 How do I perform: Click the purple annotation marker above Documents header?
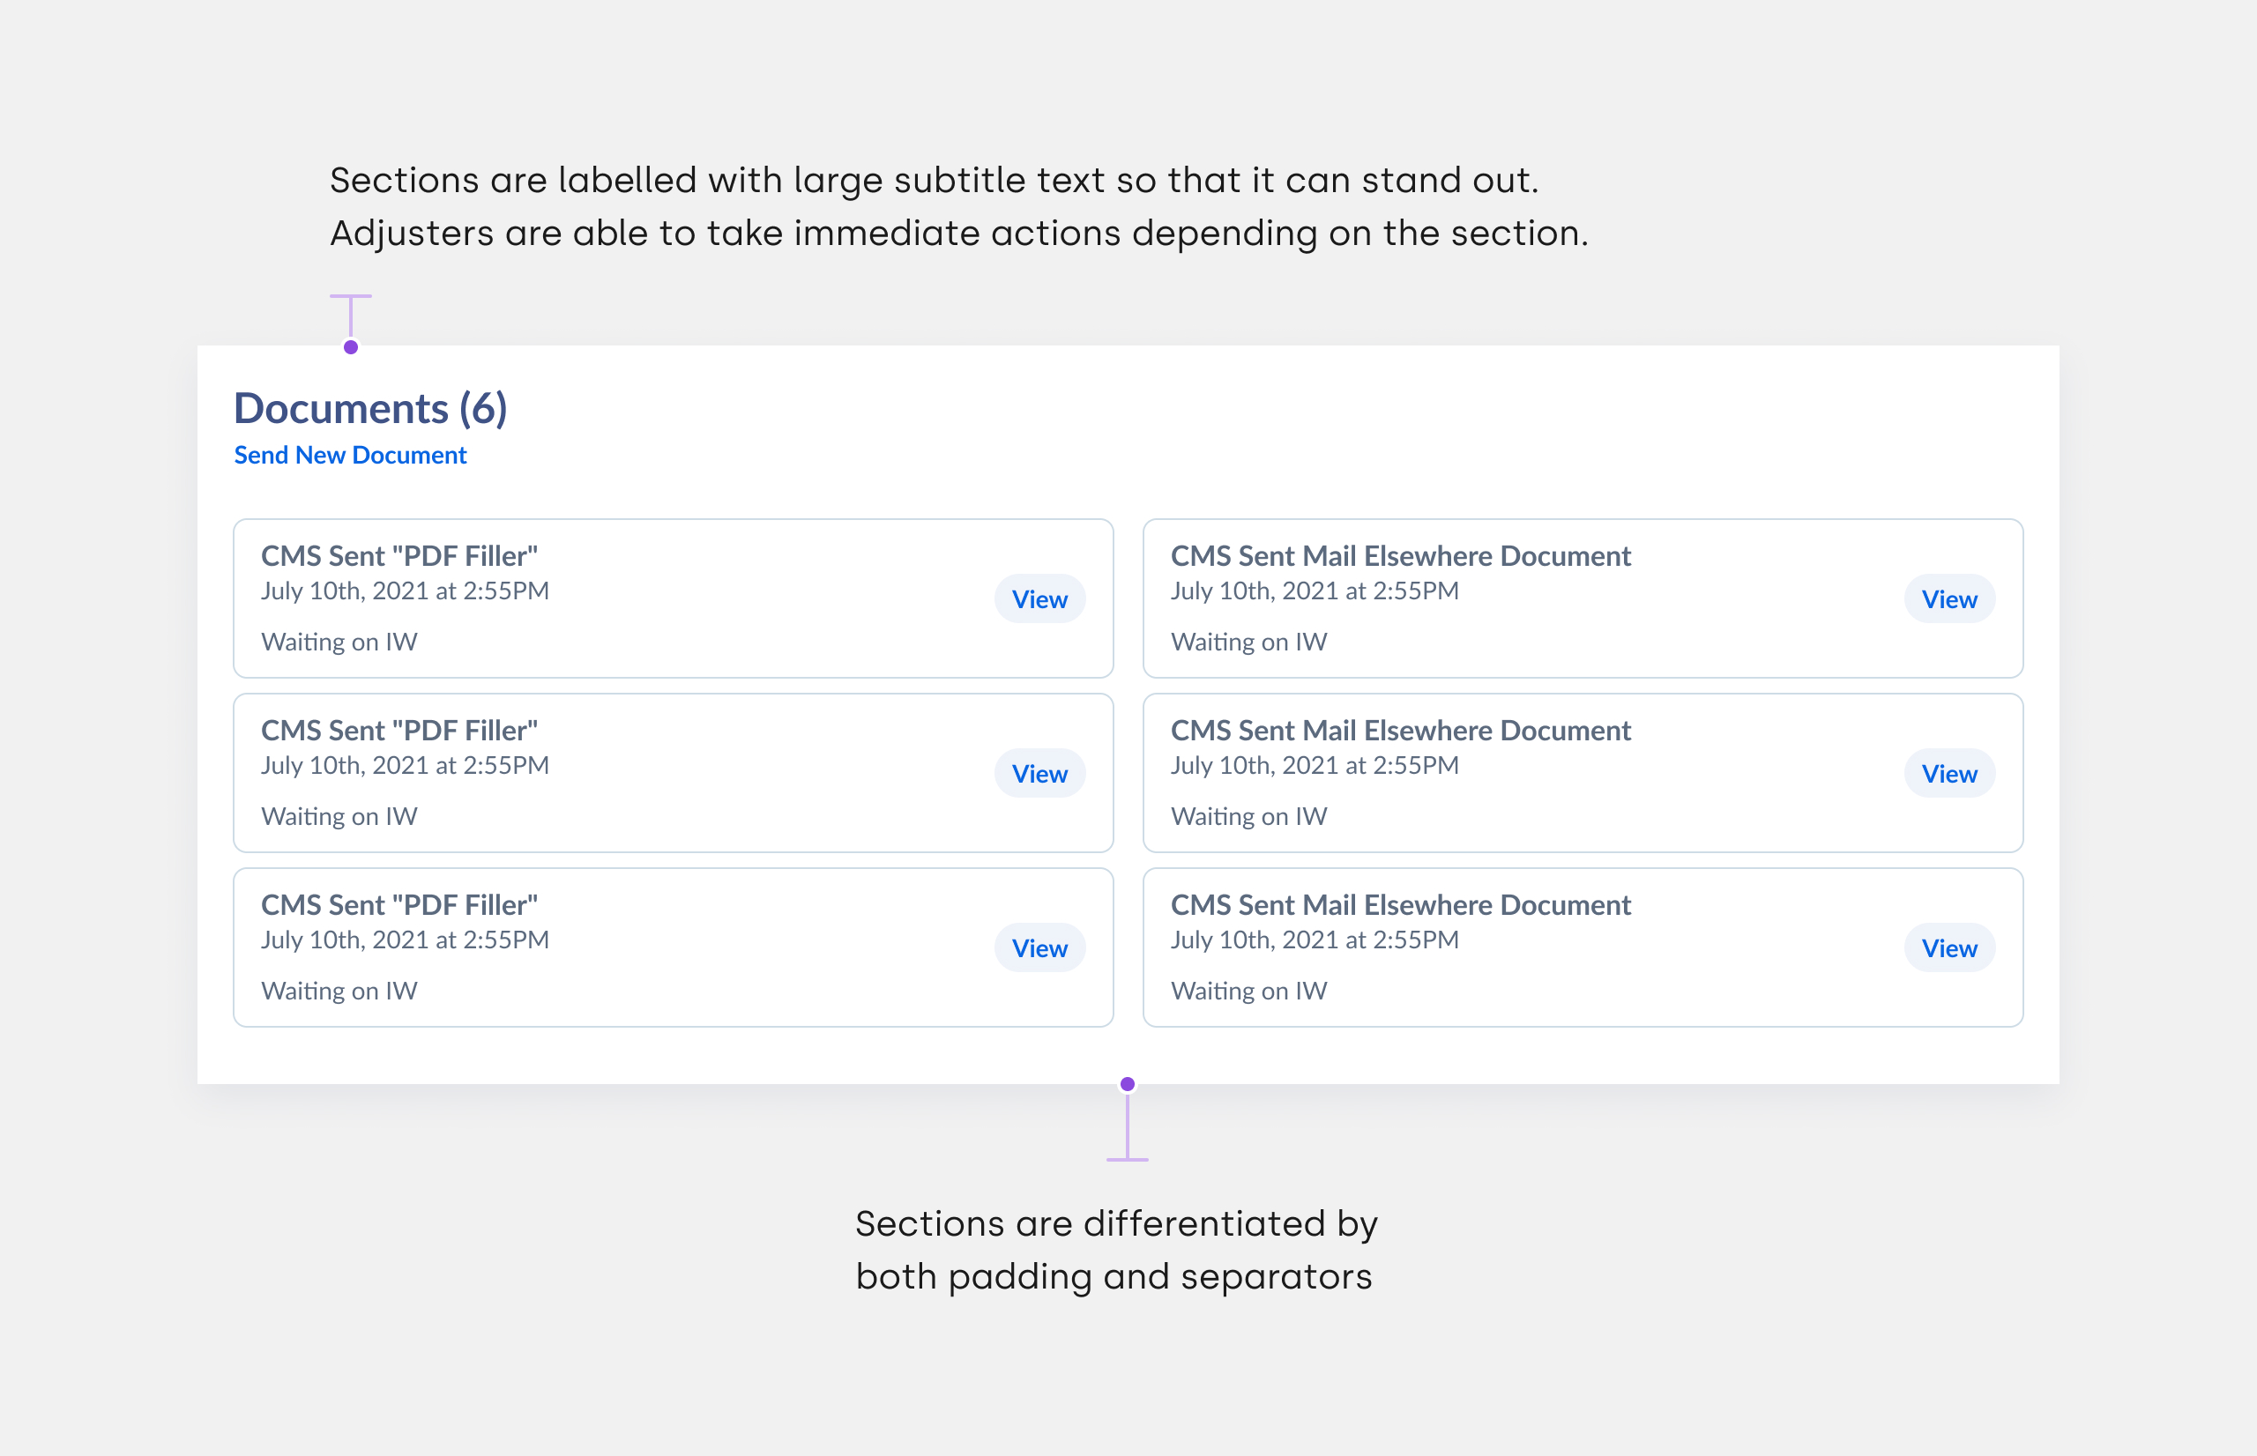tap(352, 348)
